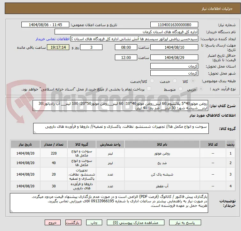This screenshot has width=241, height=231.
Task: Click the لیتر unit cell of روغن موتور
Action: (x=110, y=153)
